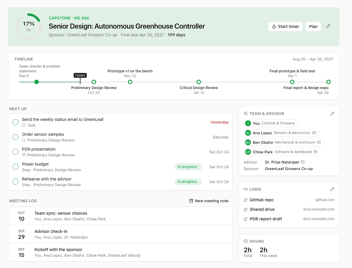
Task: Open 'Kickoff with the sponsor' meeting entry
Action: [120, 252]
